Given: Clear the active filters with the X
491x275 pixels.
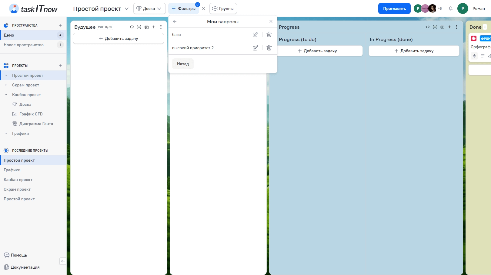Looking at the screenshot, I should click(203, 8).
